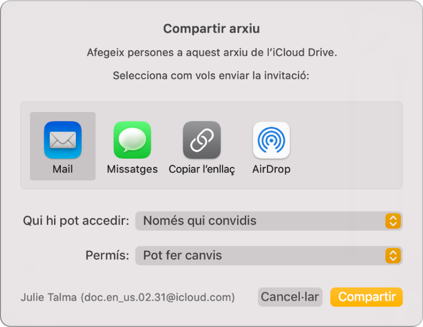Choose the Missatges speech bubble icon

[132, 140]
